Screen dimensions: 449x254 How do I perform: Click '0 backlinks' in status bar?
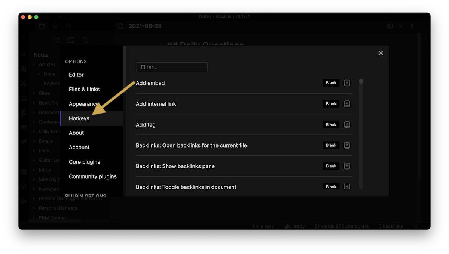click(x=391, y=226)
